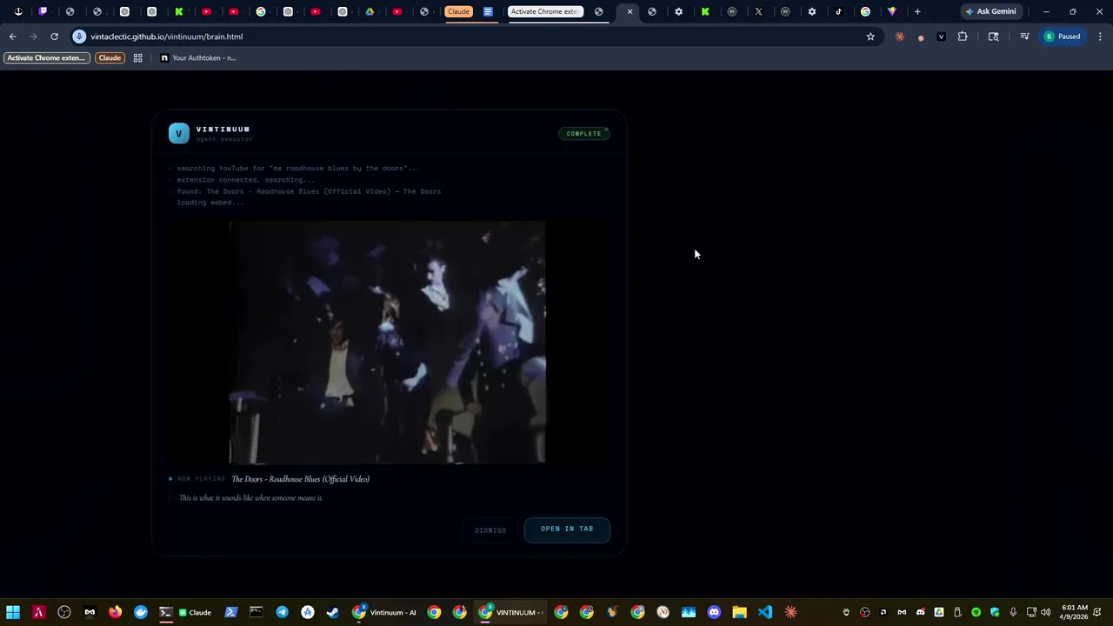Screen dimensions: 1113x626
Task: Open Chrome three-dot menu
Action: click(1100, 37)
